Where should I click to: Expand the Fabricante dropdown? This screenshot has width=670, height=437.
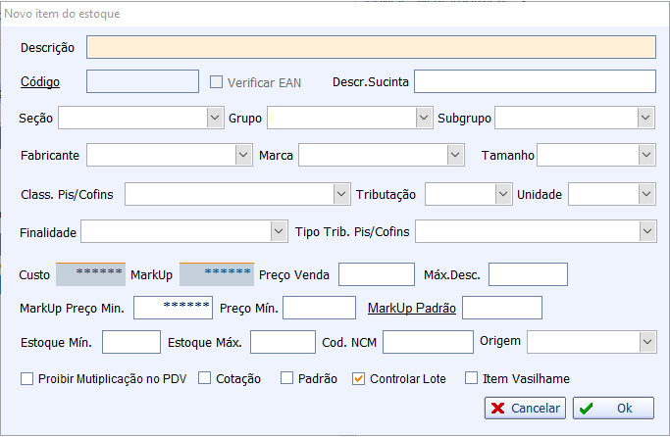[x=243, y=155]
